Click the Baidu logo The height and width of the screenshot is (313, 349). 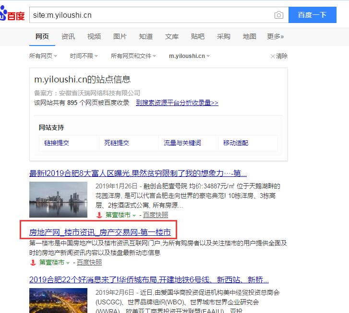[x=12, y=14]
